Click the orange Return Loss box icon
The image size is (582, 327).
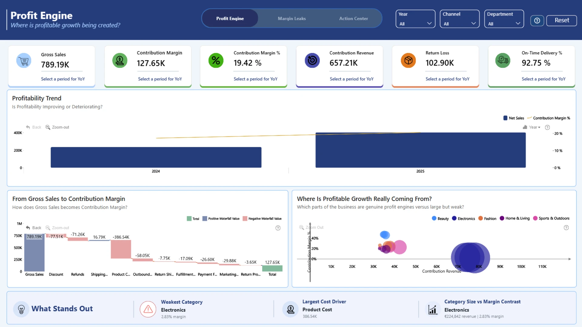coord(408,61)
